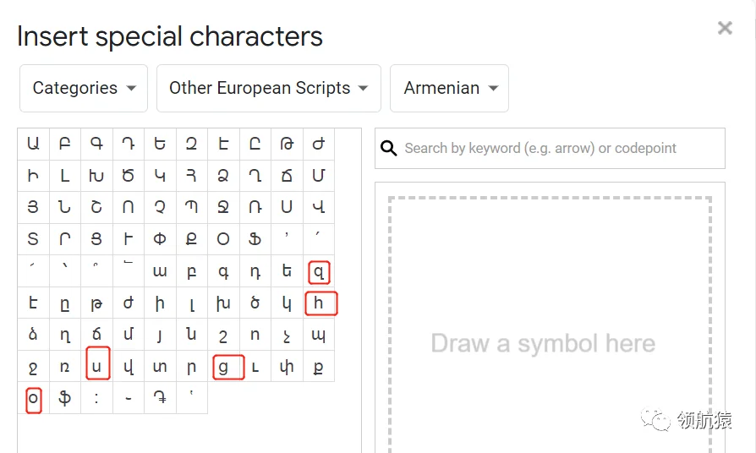This screenshot has width=756, height=453.
Task: Insert Armenian capital letter Oh Օ
Action: 224,239
